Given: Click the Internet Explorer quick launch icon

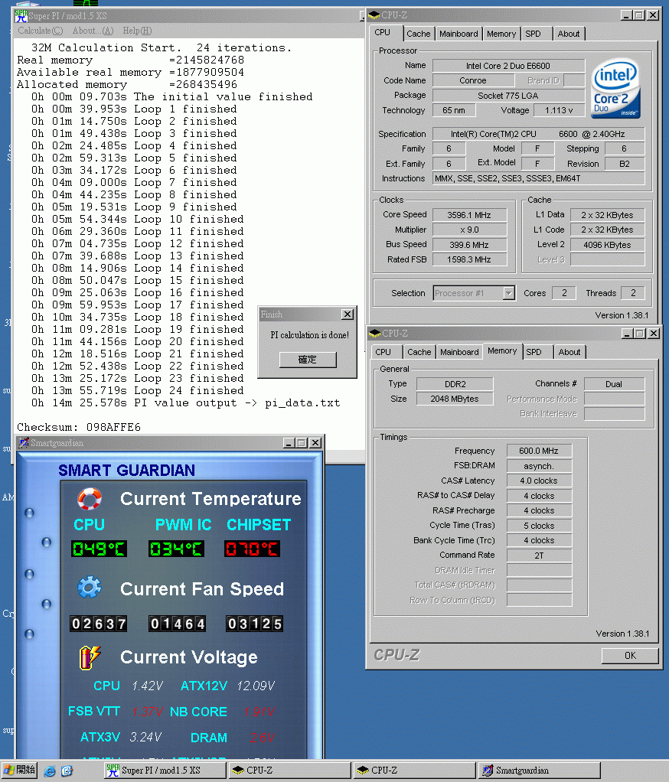Looking at the screenshot, I should click(x=50, y=771).
